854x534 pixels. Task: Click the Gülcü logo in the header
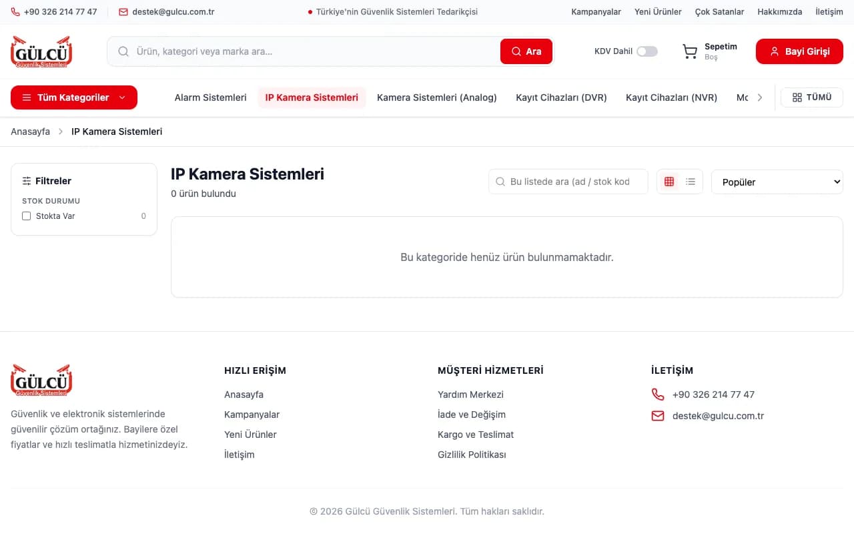(41, 51)
